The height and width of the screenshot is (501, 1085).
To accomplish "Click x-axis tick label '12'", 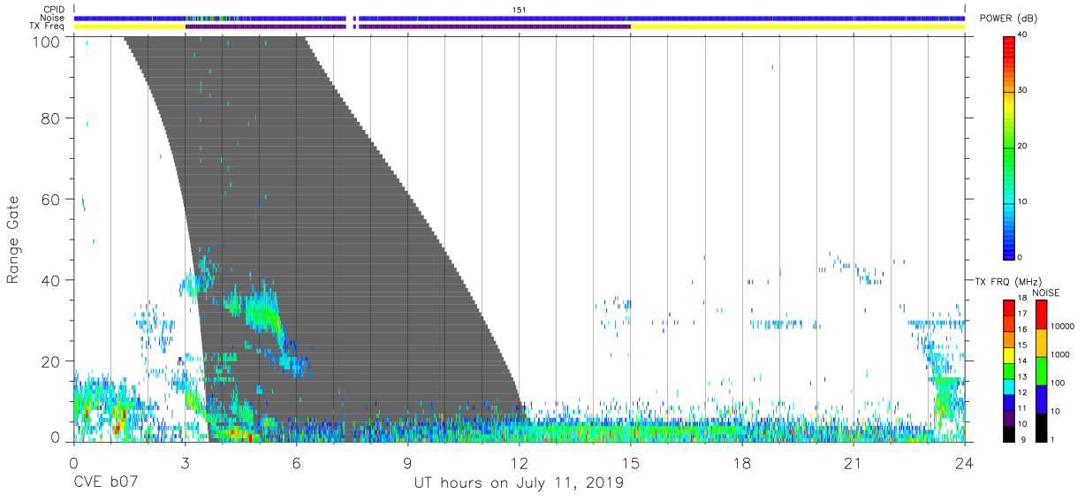I will (x=519, y=462).
